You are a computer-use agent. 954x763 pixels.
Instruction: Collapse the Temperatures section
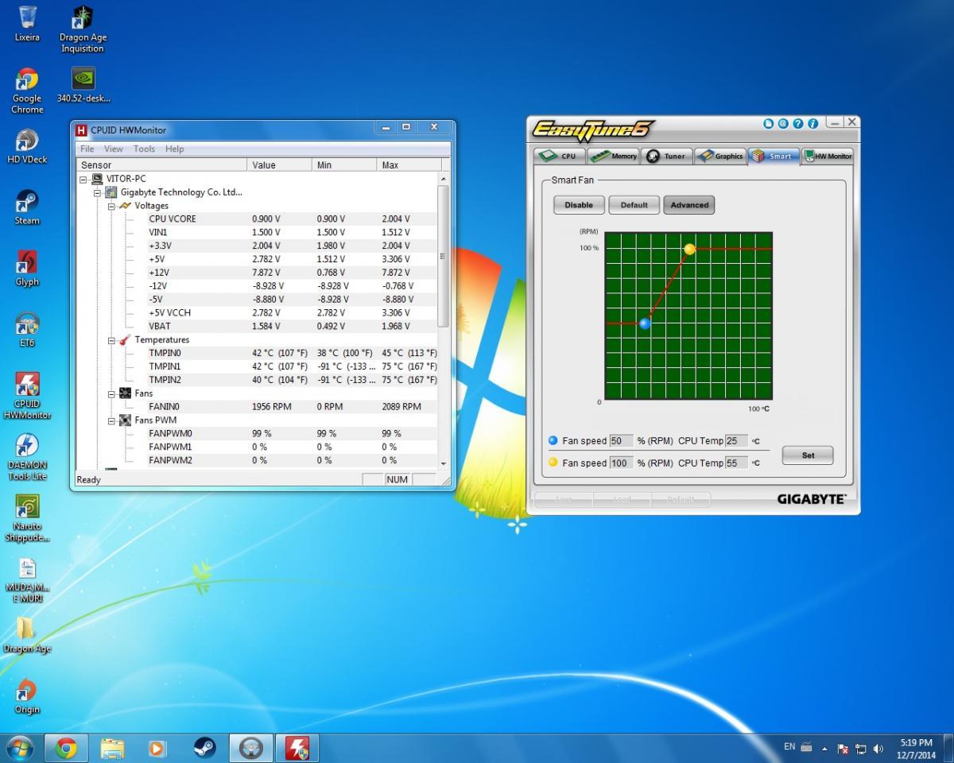click(112, 340)
